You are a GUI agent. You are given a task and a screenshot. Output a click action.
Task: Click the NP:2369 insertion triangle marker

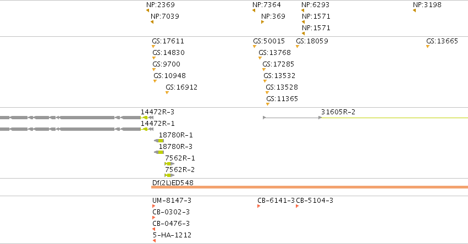pyautogui.click(x=148, y=10)
